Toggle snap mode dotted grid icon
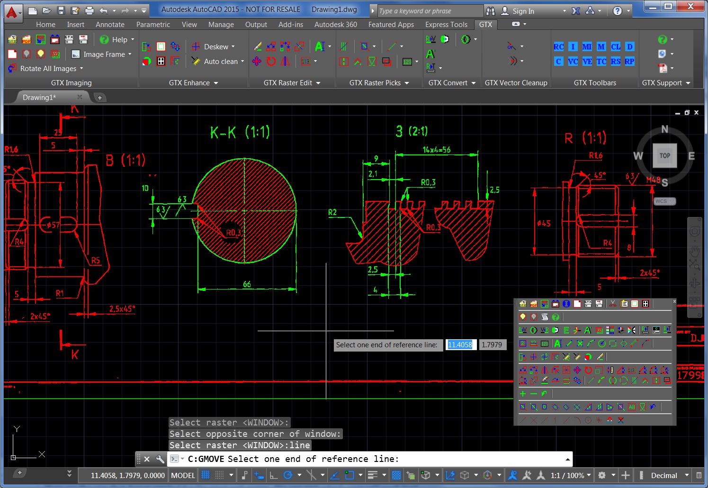708x488 pixels. point(220,475)
